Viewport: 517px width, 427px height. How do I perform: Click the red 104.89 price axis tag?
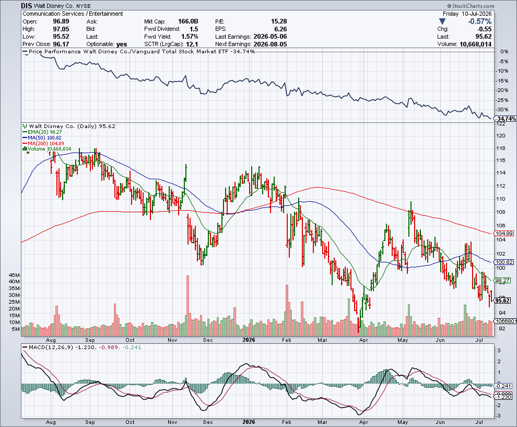pyautogui.click(x=504, y=233)
